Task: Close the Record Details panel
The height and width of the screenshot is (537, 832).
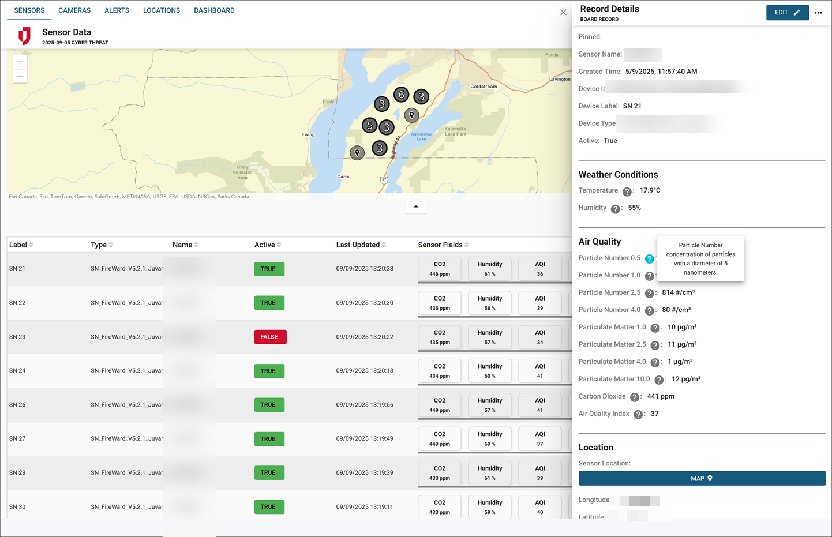Action: pos(563,13)
